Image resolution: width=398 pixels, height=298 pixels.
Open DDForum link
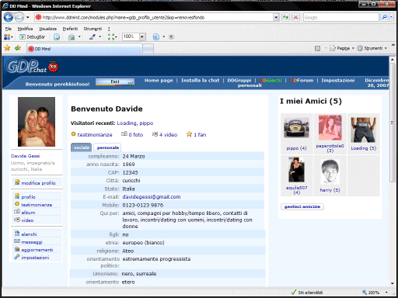coord(302,81)
